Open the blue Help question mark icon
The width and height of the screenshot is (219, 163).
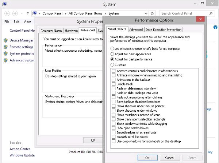pos(215,27)
